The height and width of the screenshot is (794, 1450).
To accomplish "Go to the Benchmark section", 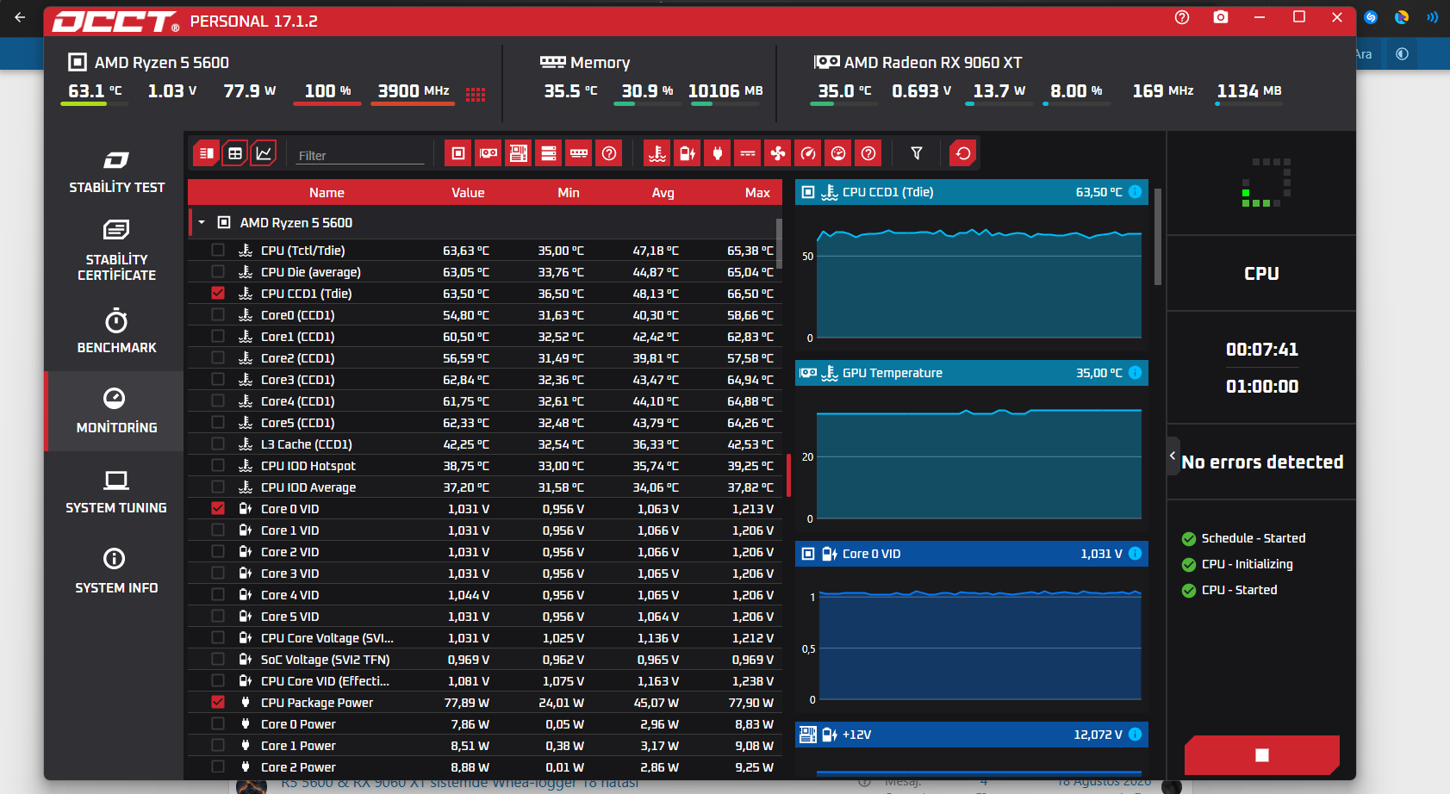I will pos(116,332).
